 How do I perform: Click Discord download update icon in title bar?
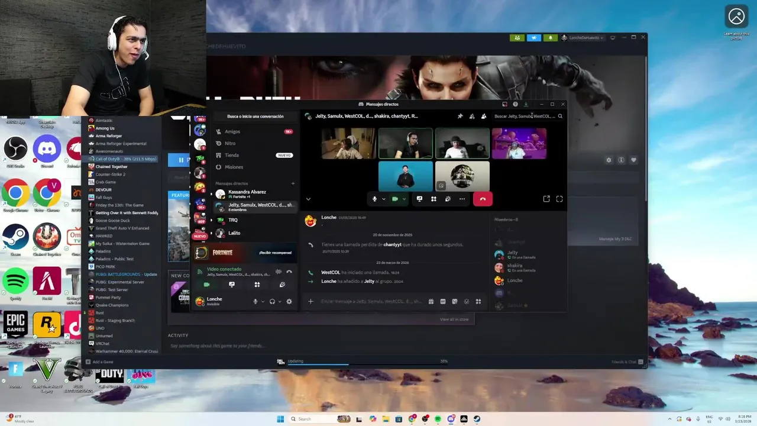point(526,104)
